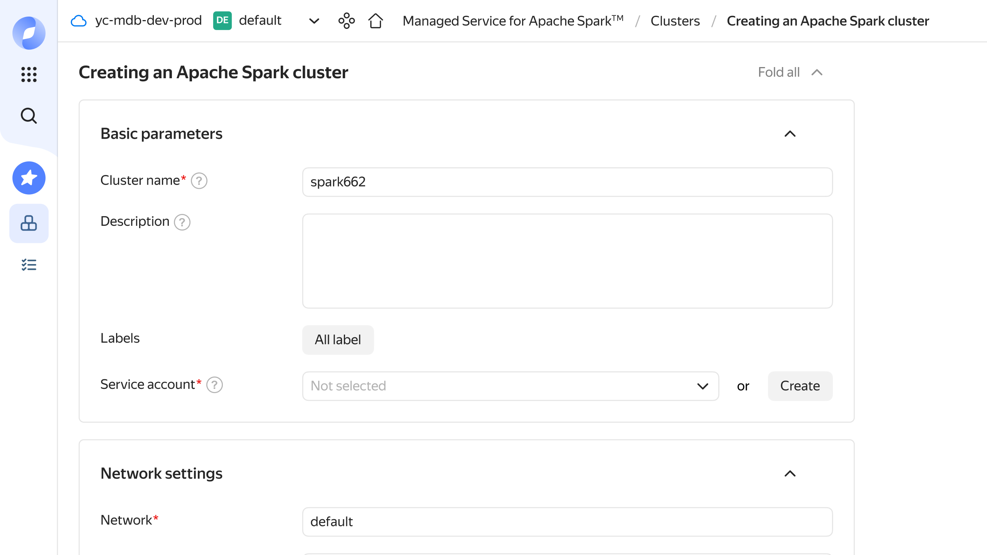
Task: Collapse the Network settings section
Action: tap(790, 474)
